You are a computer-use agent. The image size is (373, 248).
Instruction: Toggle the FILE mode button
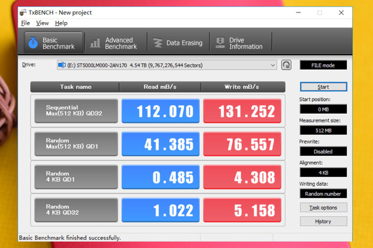[323, 65]
